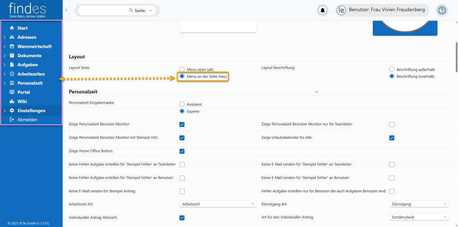Click the Wiki bar chart icon
Screen dimensions: 458x227
pyautogui.click(x=12, y=101)
